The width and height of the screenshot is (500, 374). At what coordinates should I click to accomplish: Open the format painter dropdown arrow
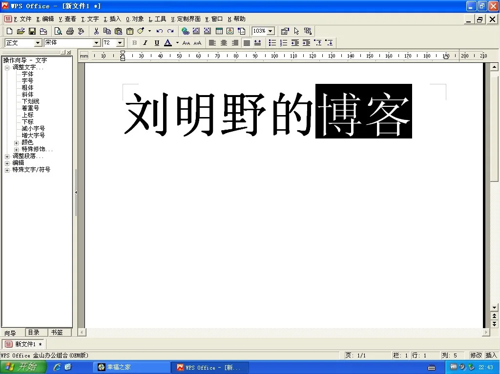tap(149, 31)
